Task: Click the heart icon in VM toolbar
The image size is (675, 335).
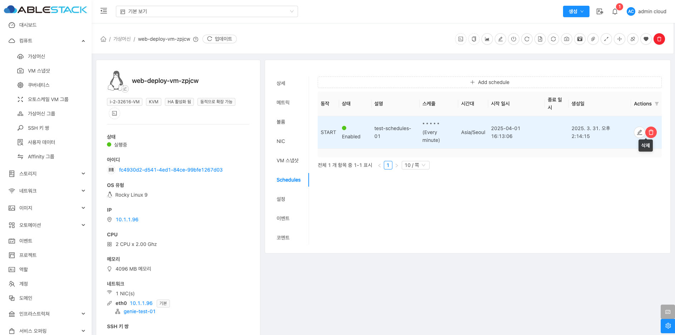Action: click(x=646, y=39)
